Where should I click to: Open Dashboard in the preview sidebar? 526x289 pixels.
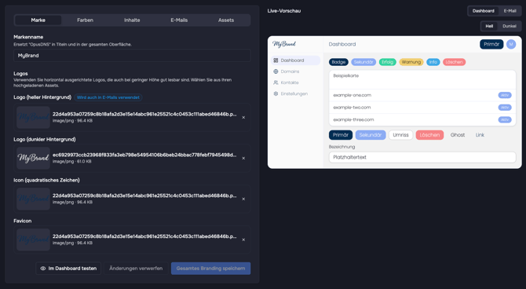pyautogui.click(x=295, y=60)
